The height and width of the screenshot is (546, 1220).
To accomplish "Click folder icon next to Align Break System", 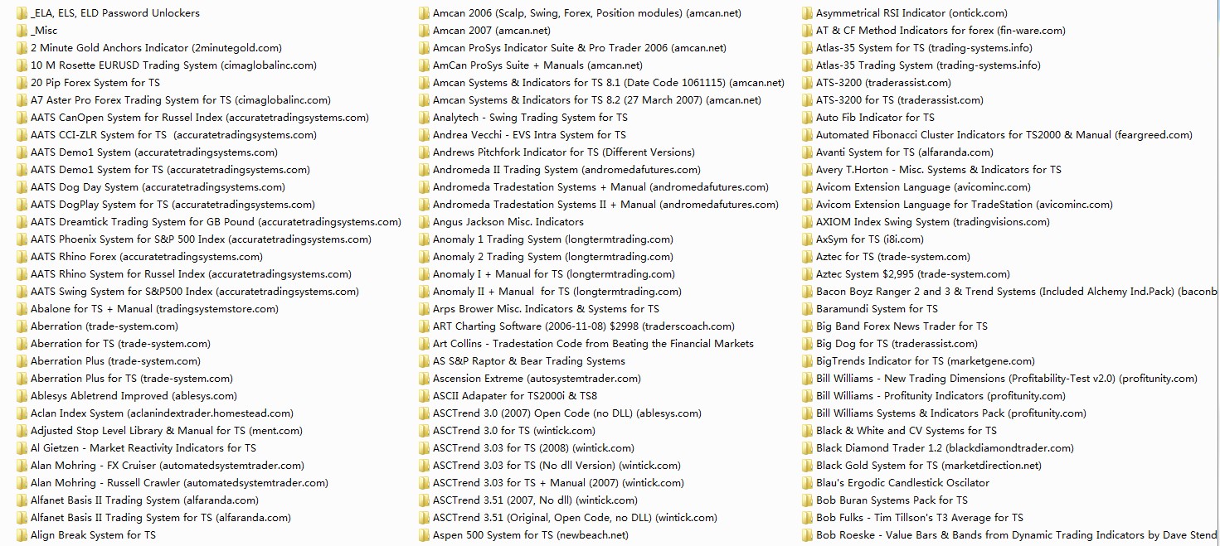I will [x=22, y=535].
